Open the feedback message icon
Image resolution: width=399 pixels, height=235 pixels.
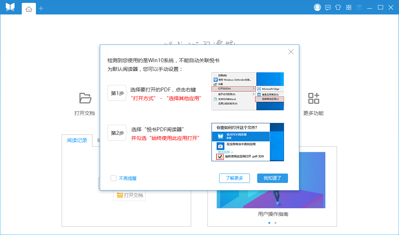pos(328,8)
